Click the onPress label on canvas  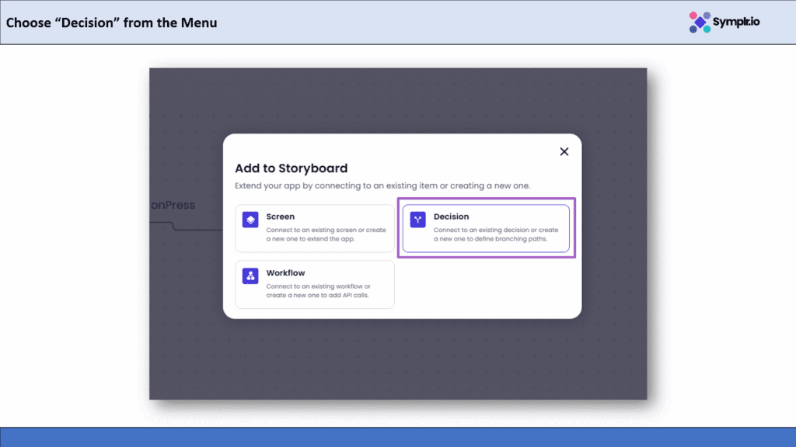172,205
